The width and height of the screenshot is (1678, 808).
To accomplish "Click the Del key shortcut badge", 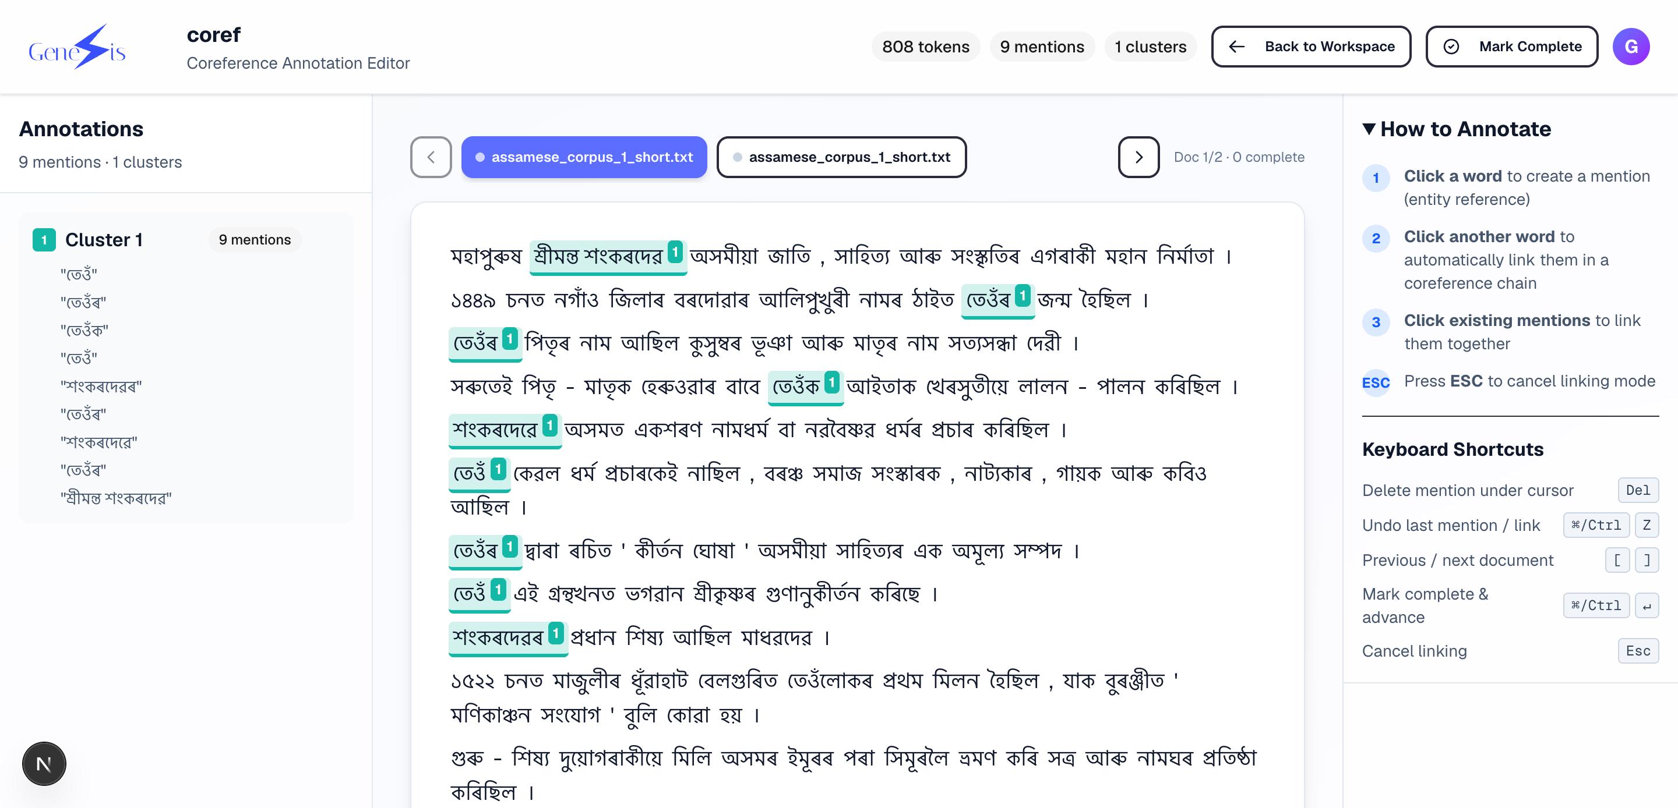I will (x=1638, y=490).
